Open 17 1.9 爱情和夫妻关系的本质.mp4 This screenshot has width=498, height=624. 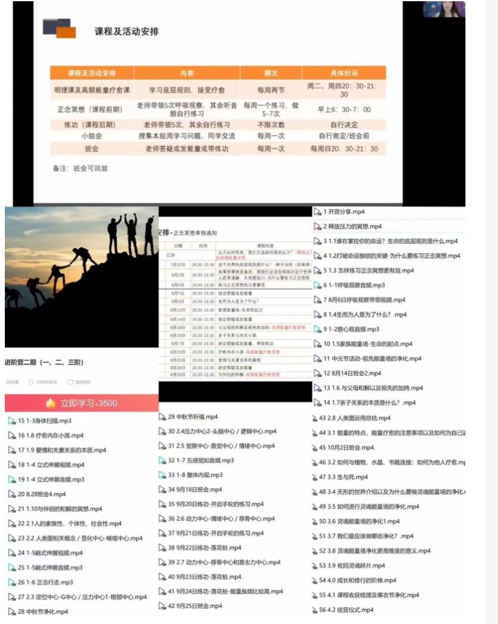62,450
